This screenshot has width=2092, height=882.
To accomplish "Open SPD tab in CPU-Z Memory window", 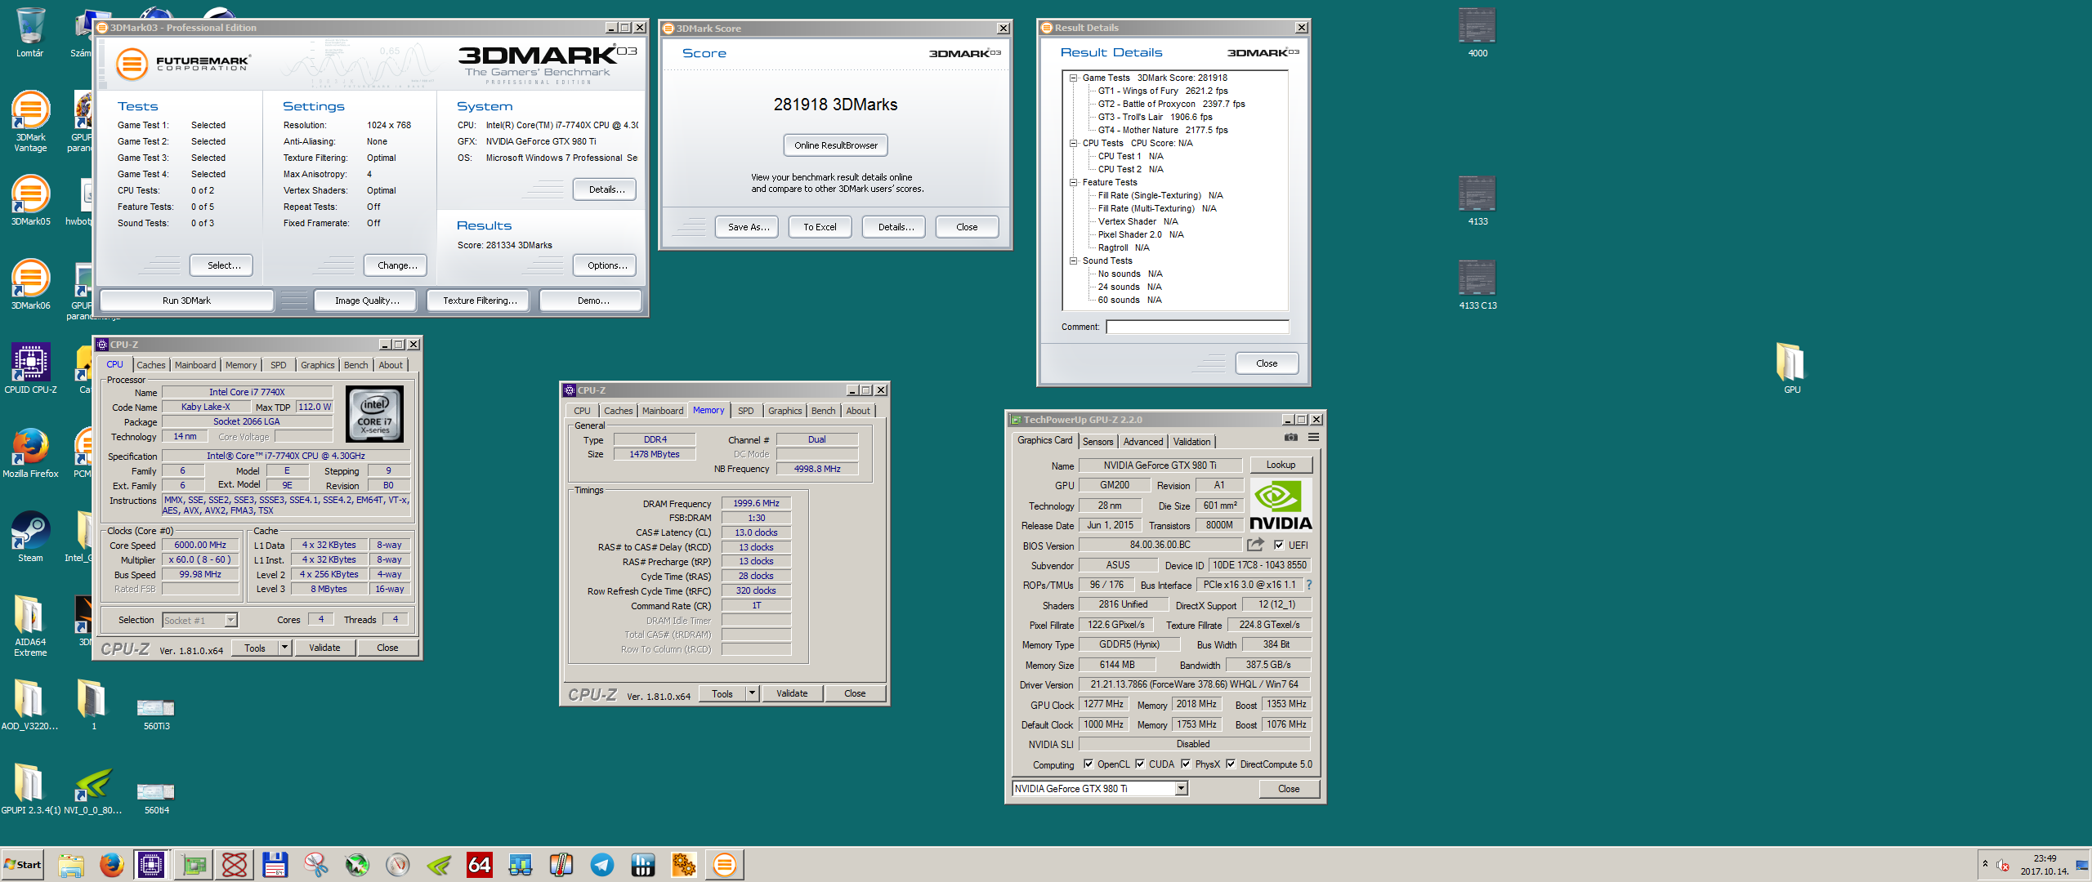I will tap(745, 411).
